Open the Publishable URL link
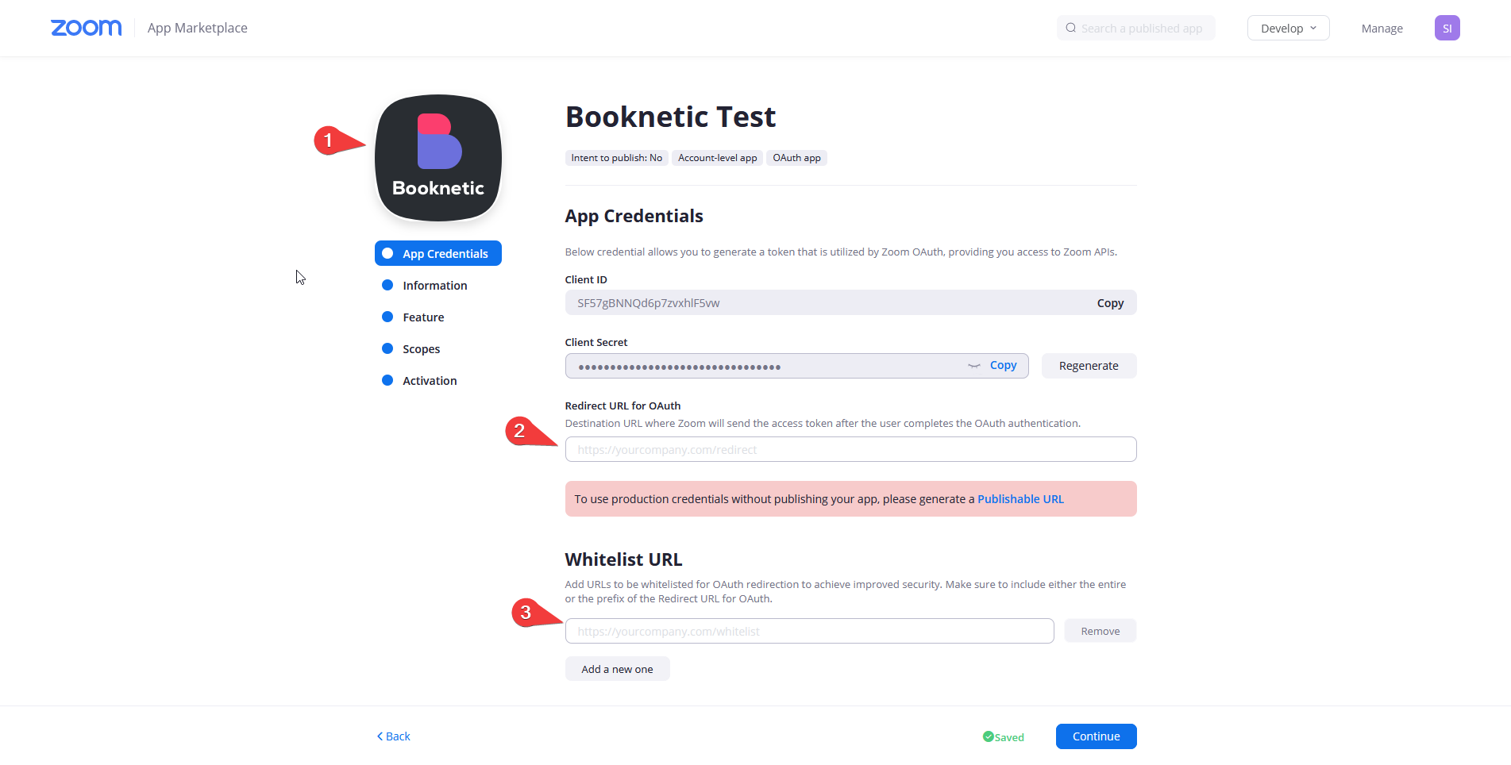 [1020, 499]
